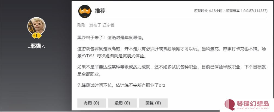
Task: Mark the review as 没用 (0)
Action: coord(122,103)
